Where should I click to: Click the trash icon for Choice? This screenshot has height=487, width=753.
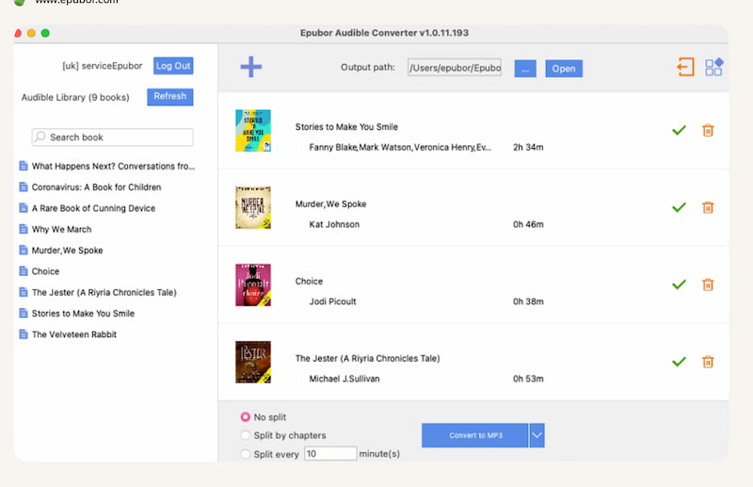pyautogui.click(x=708, y=284)
